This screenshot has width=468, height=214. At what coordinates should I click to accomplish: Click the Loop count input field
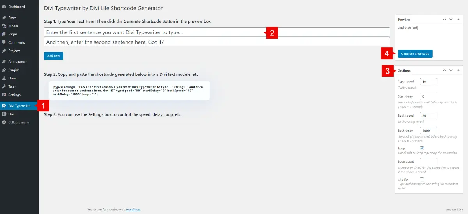point(428,161)
